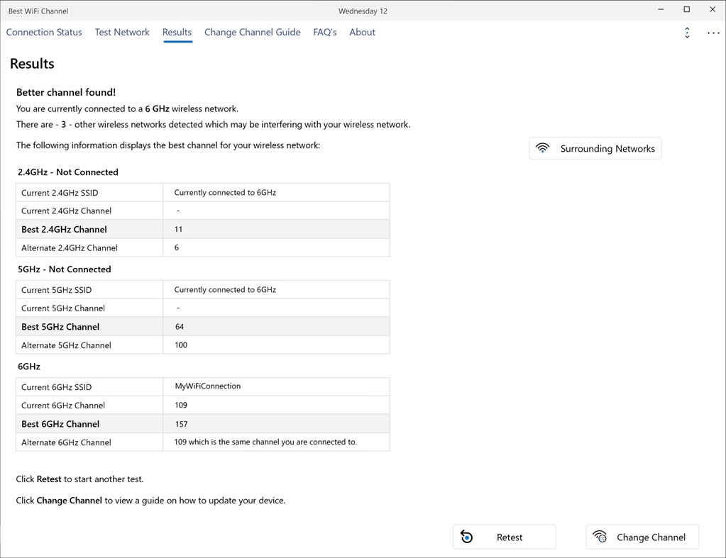The width and height of the screenshot is (726, 558).
Task: Click the WiFi signal icon on Change Channel button
Action: tap(600, 537)
